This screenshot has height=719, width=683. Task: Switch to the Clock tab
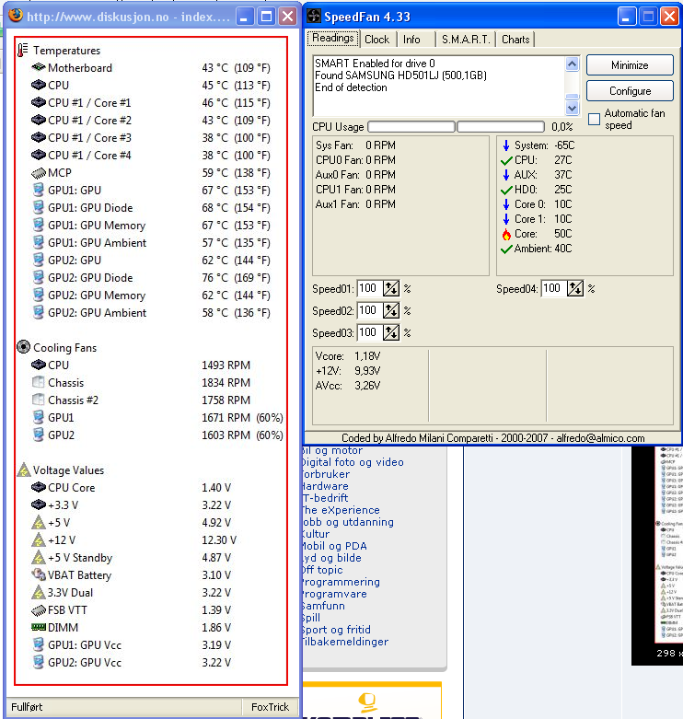click(377, 40)
